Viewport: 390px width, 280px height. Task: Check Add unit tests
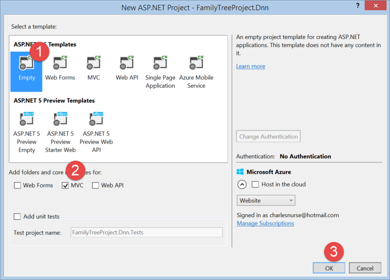(17, 216)
